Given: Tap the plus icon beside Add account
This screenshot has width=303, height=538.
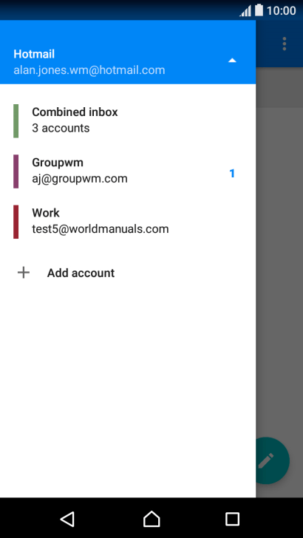Looking at the screenshot, I should point(24,273).
